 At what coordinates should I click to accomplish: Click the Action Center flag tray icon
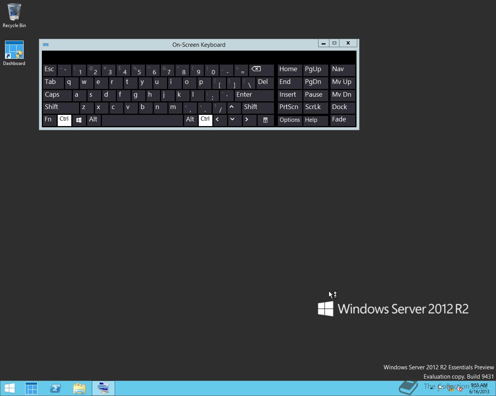441,389
